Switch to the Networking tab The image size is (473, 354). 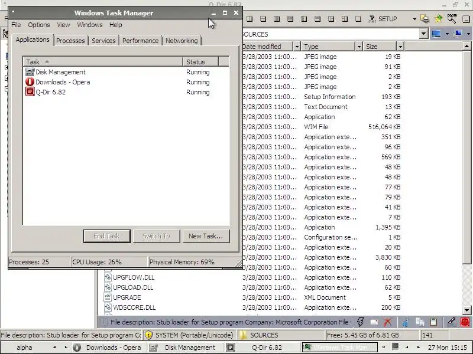182,41
